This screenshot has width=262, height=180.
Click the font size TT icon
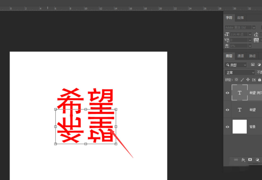227,34
